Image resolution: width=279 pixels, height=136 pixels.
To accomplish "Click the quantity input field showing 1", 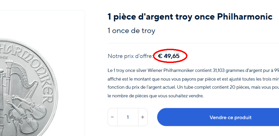I will [128, 117].
